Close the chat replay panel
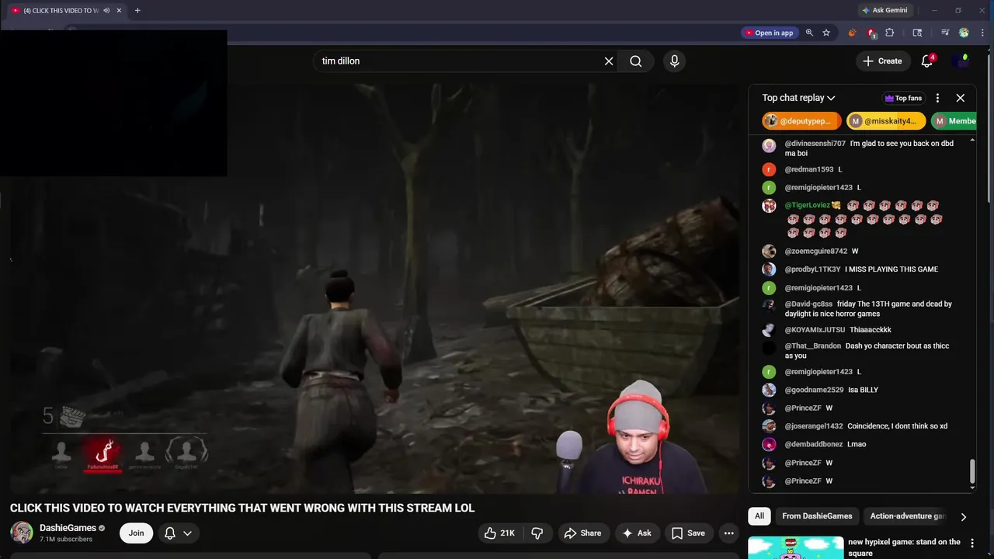Viewport: 994px width, 559px height. (961, 98)
